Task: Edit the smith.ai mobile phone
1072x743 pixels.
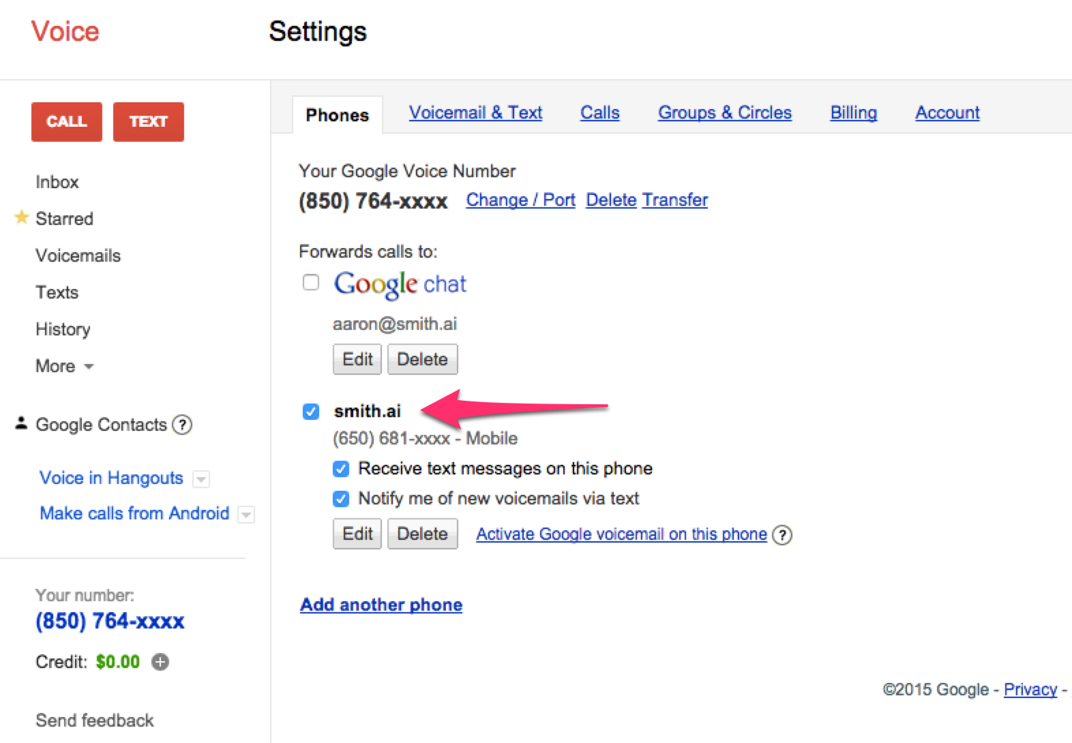Action: pos(357,534)
